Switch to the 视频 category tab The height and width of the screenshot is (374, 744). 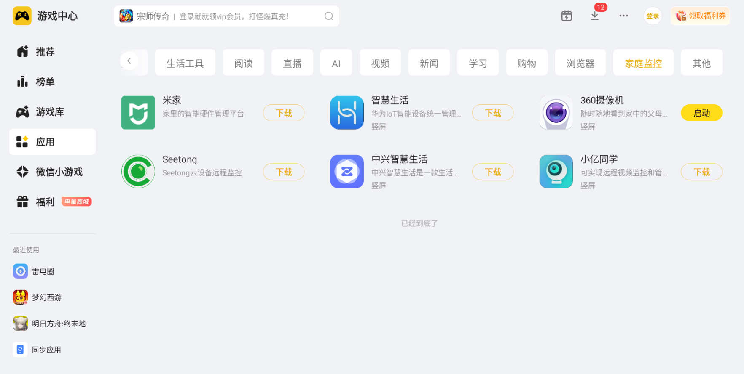(380, 63)
